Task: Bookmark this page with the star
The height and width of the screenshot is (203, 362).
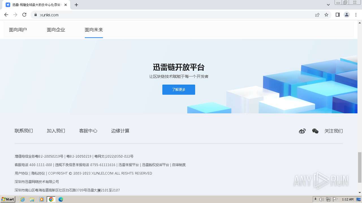Action: point(326,15)
